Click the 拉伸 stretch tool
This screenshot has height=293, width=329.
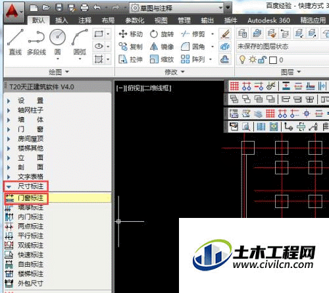(131, 59)
